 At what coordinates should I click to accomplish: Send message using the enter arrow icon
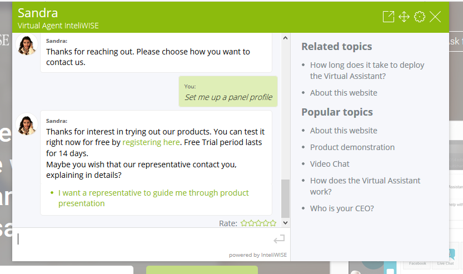[x=279, y=239]
